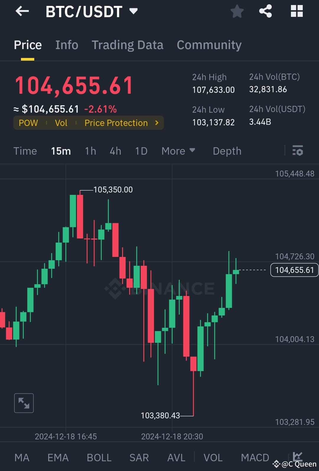
Task: Tap the 105,350.00 high price marker
Action: (x=113, y=190)
